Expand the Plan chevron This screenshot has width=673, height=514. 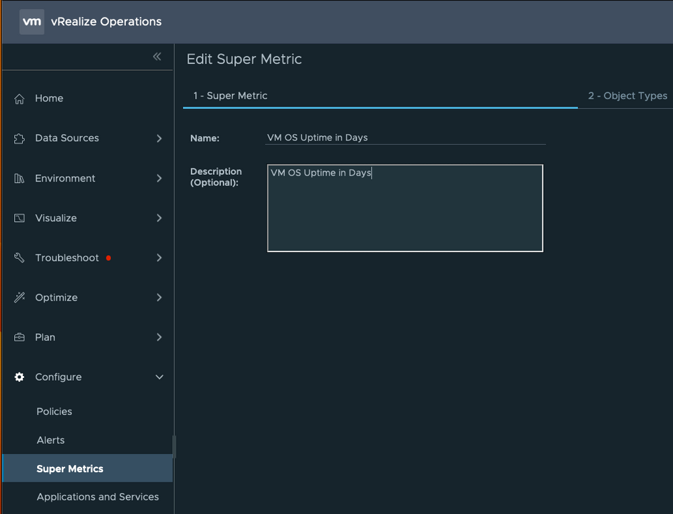(x=160, y=337)
